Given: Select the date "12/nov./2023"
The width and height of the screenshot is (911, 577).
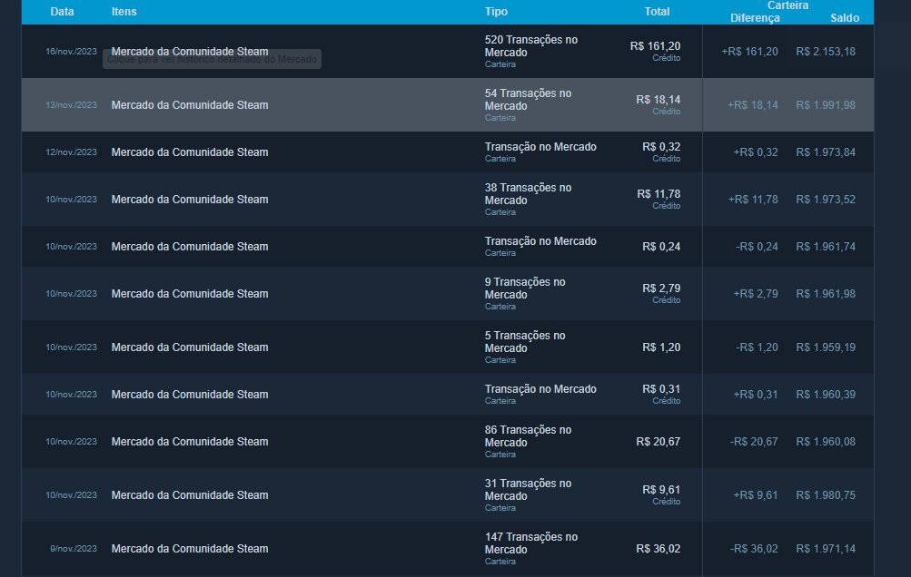Looking at the screenshot, I should (72, 152).
